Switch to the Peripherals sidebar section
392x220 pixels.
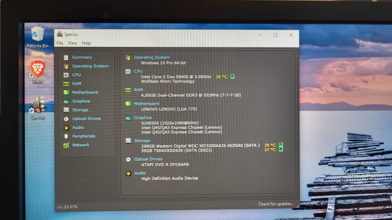pos(84,136)
